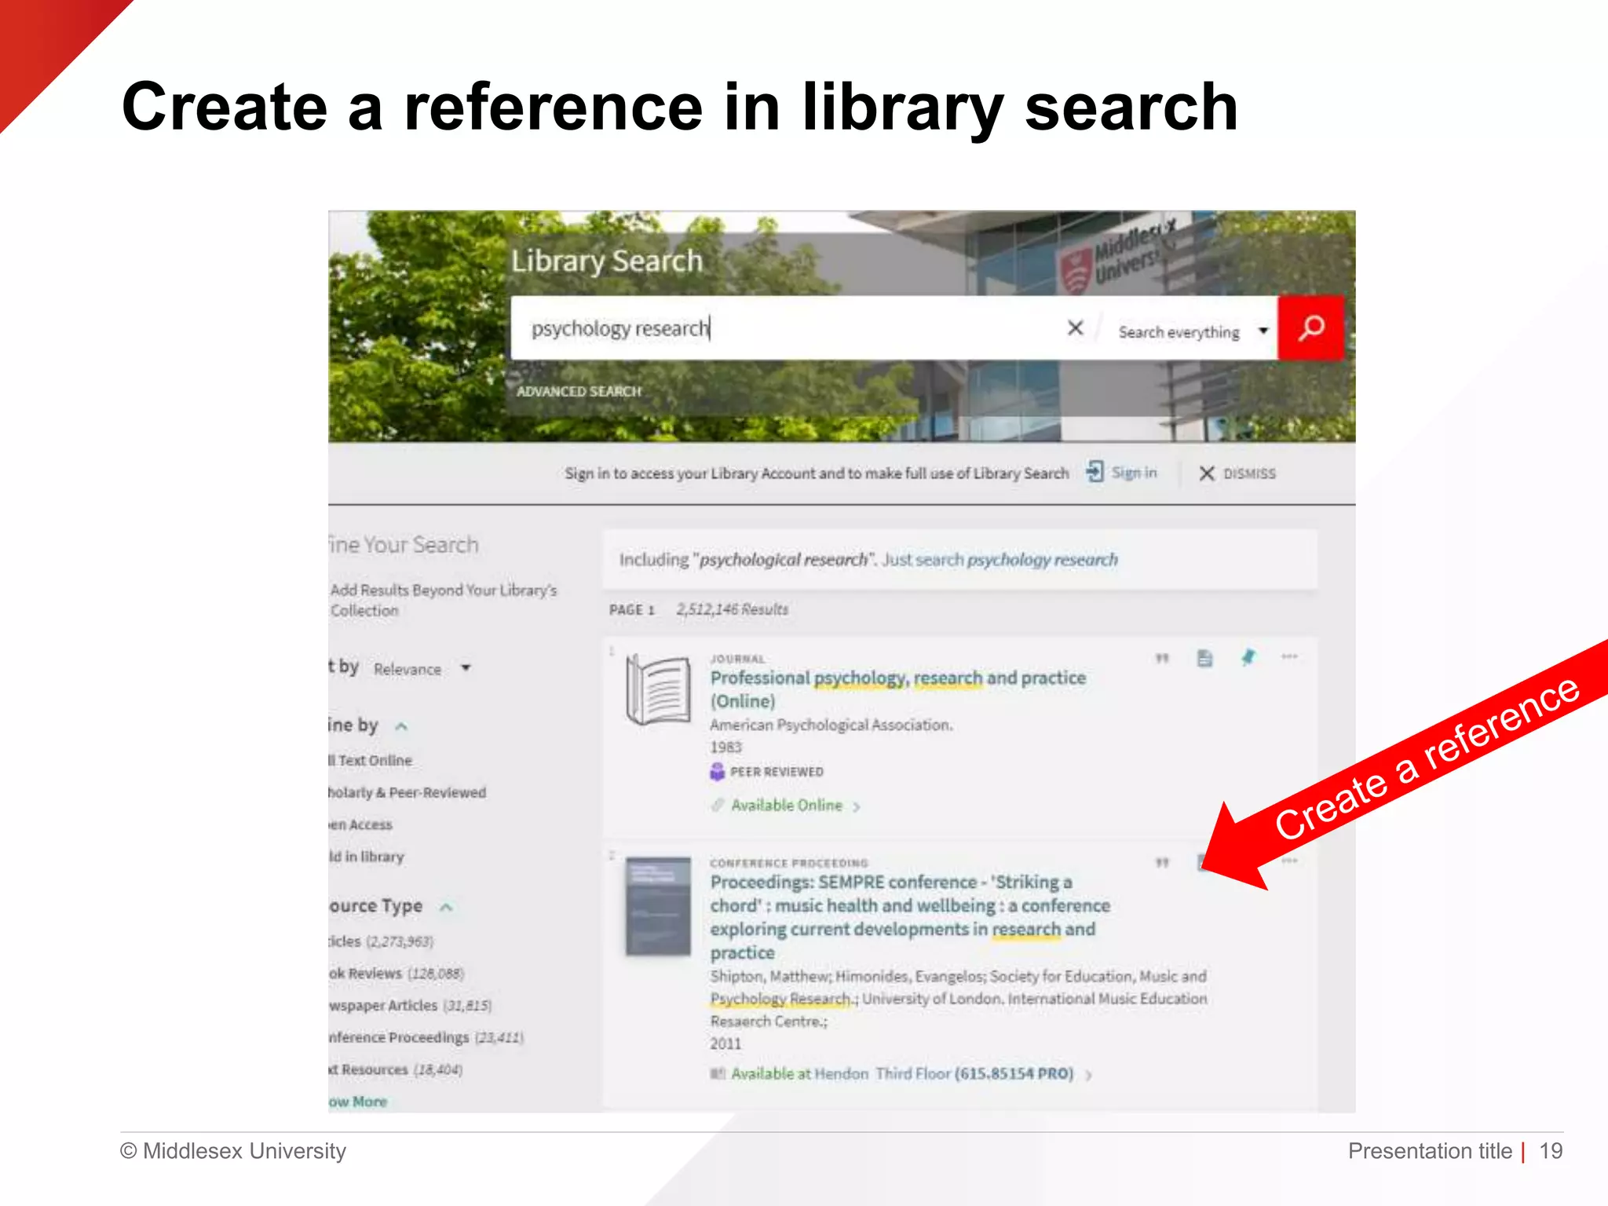This screenshot has width=1608, height=1206.
Task: Expand the Available at Hendon location arrow
Action: pyautogui.click(x=1089, y=1075)
